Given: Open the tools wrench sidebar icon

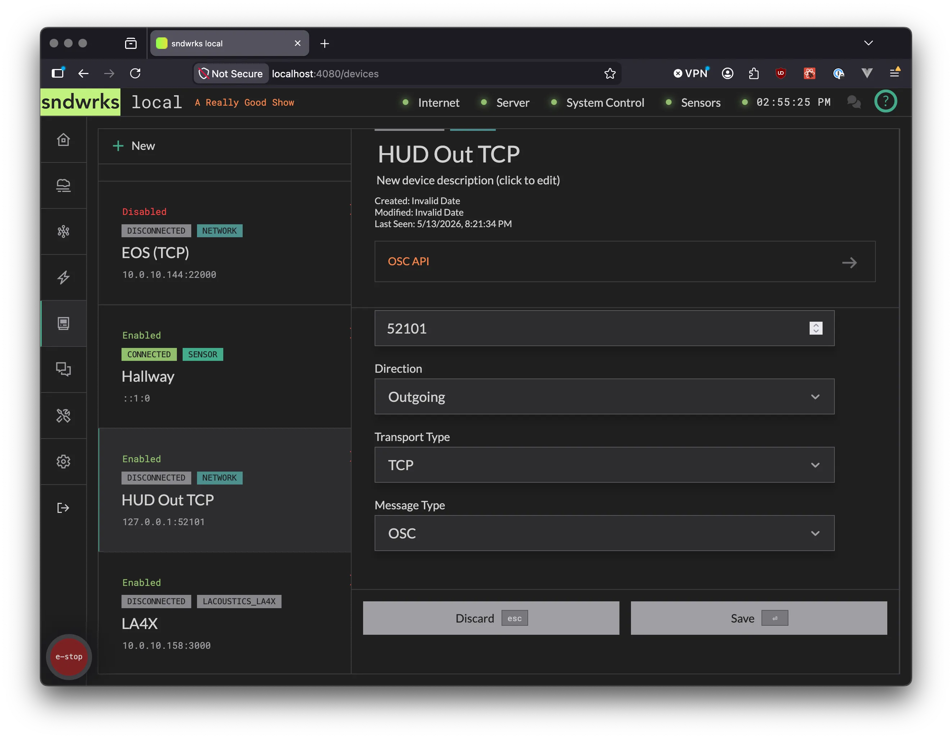Looking at the screenshot, I should (64, 416).
